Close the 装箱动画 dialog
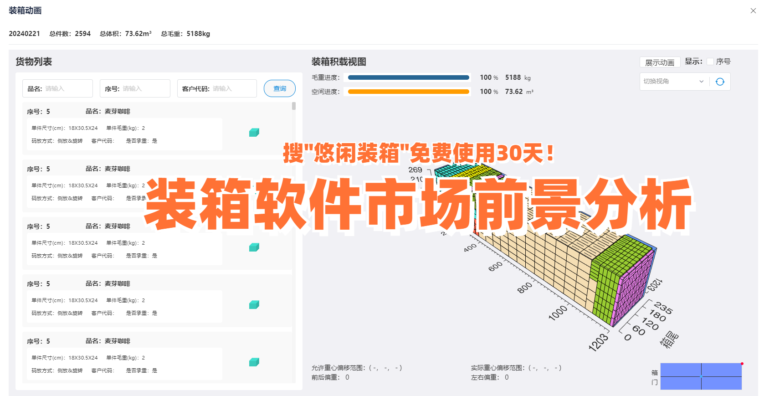The image size is (759, 396). (x=753, y=10)
